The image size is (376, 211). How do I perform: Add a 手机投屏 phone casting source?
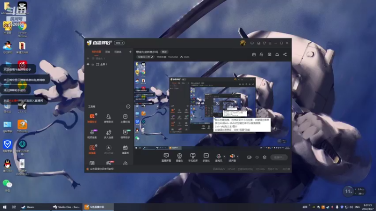[193, 158]
